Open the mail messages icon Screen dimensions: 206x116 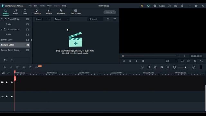[176, 6]
